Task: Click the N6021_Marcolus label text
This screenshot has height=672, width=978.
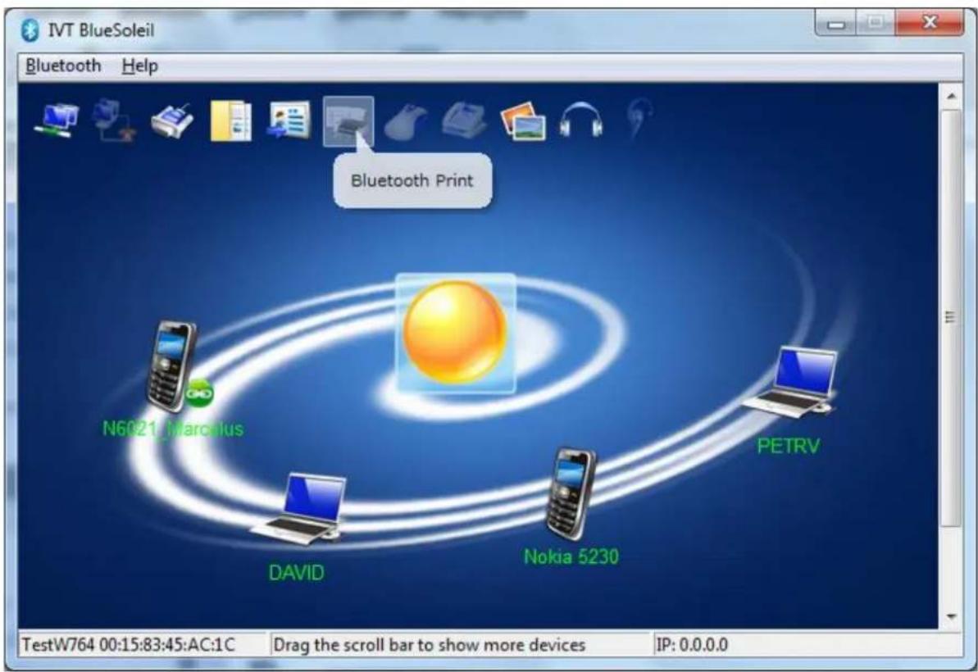Action: coord(173,429)
